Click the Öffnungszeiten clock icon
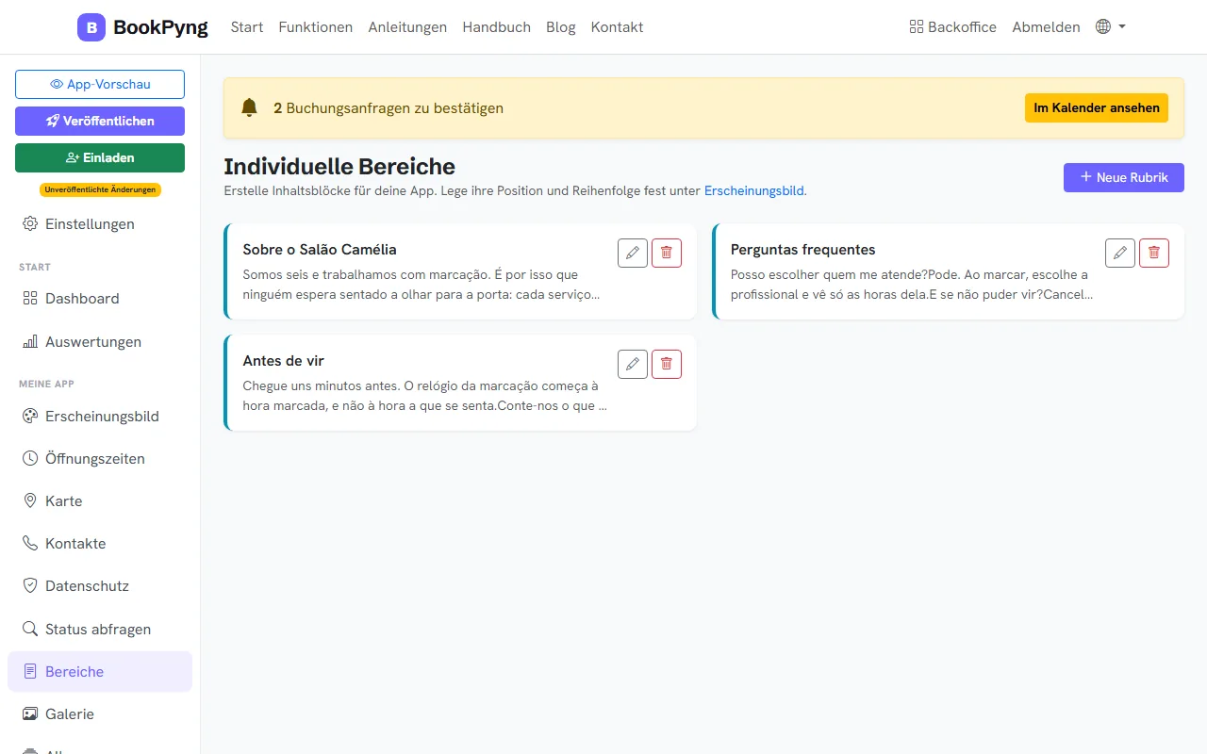The height and width of the screenshot is (754, 1207). [30, 459]
